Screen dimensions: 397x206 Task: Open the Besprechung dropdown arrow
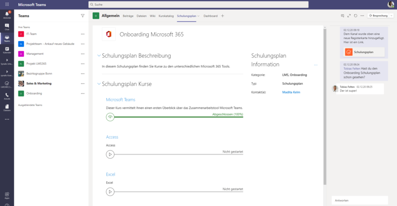point(392,16)
